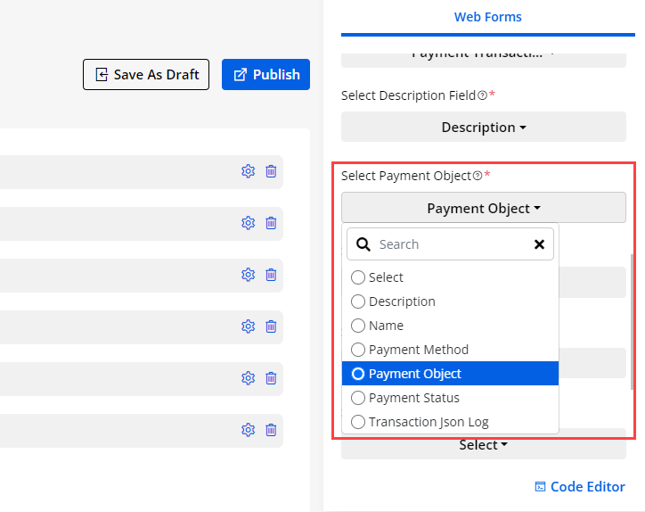Screen dimensions: 645x512
Task: Pick the Transaction Json Log radio option
Action: click(358, 422)
